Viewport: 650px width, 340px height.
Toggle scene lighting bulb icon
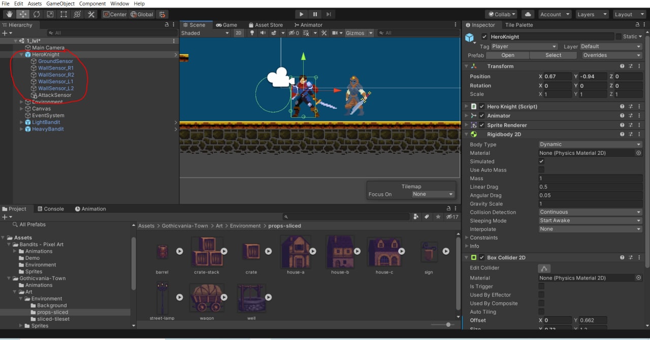pos(252,33)
